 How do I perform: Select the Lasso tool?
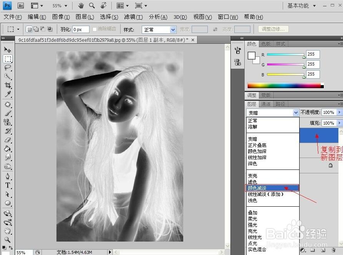pyautogui.click(x=8, y=67)
